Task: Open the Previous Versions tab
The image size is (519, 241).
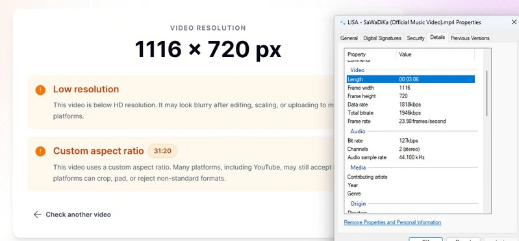Action: 470,38
